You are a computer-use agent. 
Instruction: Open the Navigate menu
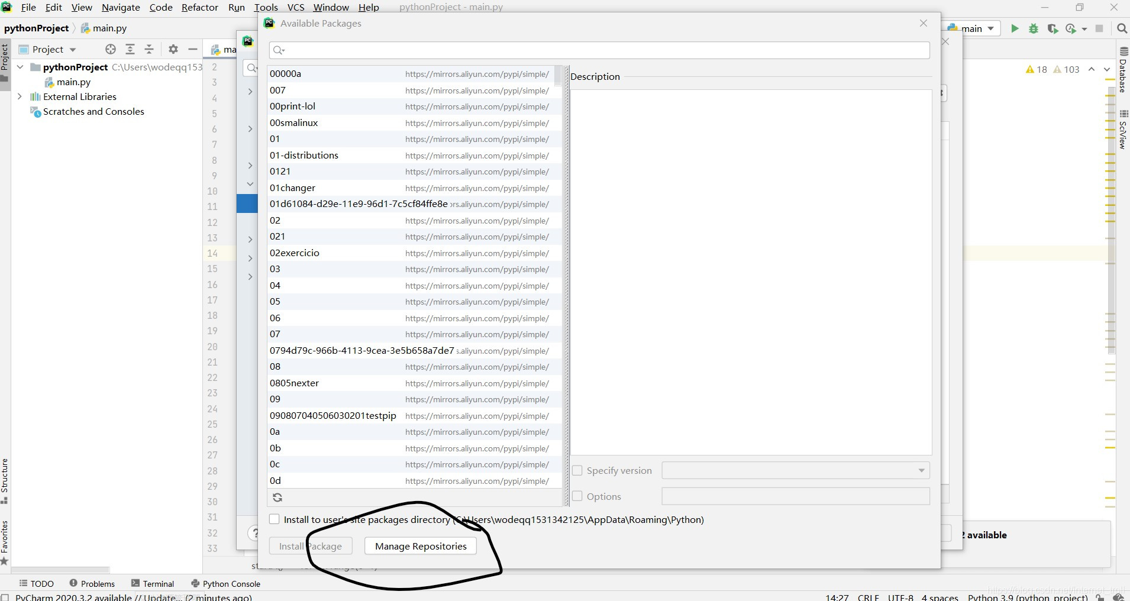click(121, 7)
